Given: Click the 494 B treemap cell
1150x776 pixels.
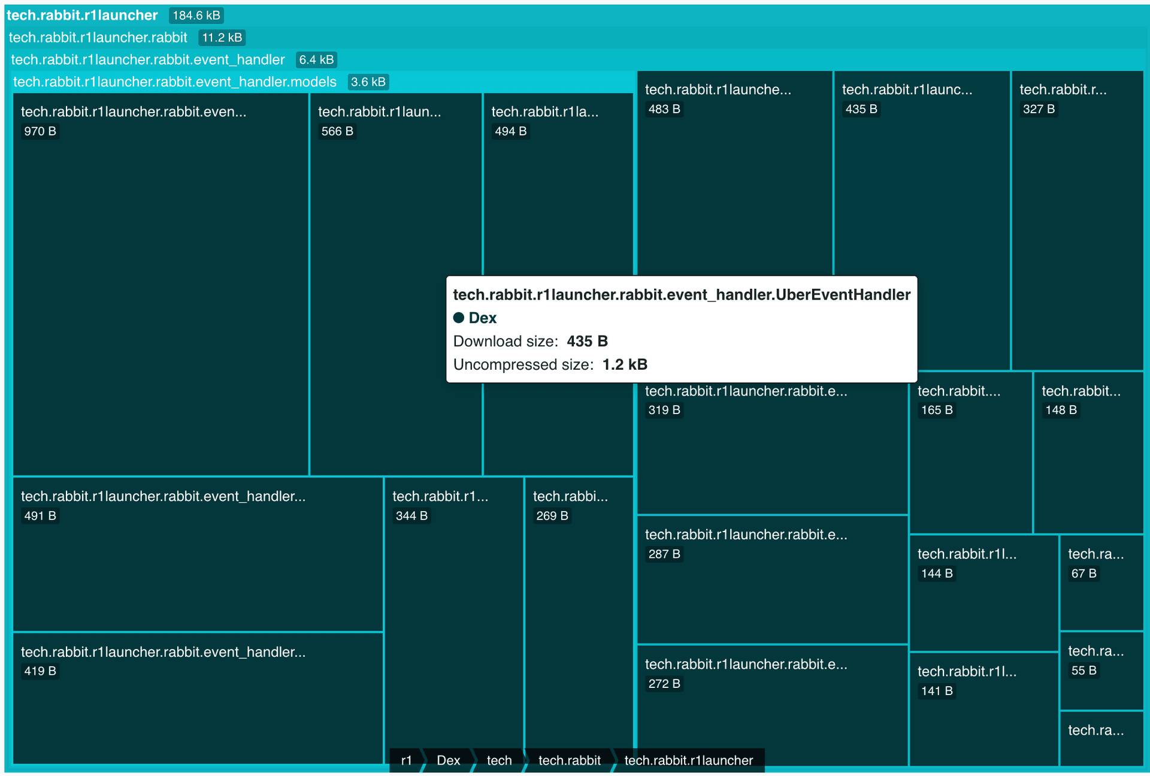Looking at the screenshot, I should point(558,192).
